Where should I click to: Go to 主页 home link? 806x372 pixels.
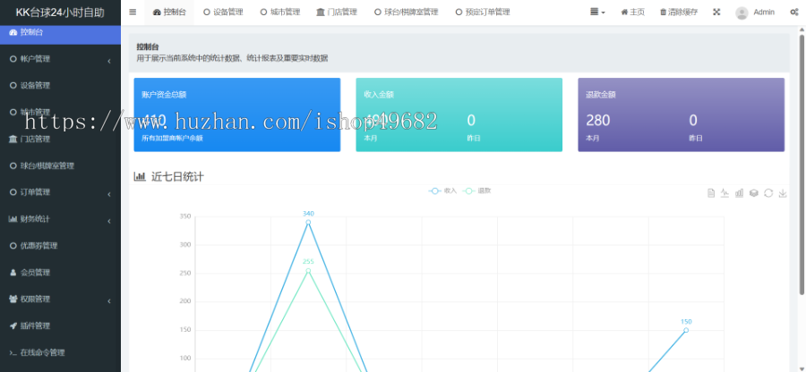click(x=632, y=13)
